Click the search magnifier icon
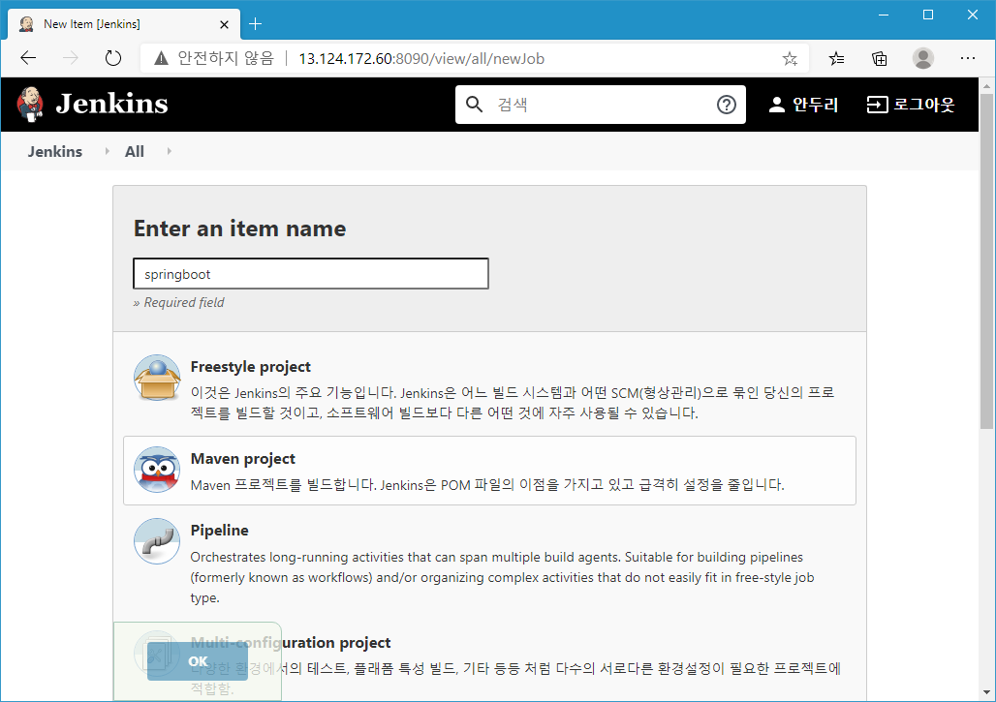Screen dimensions: 996x702 474,105
